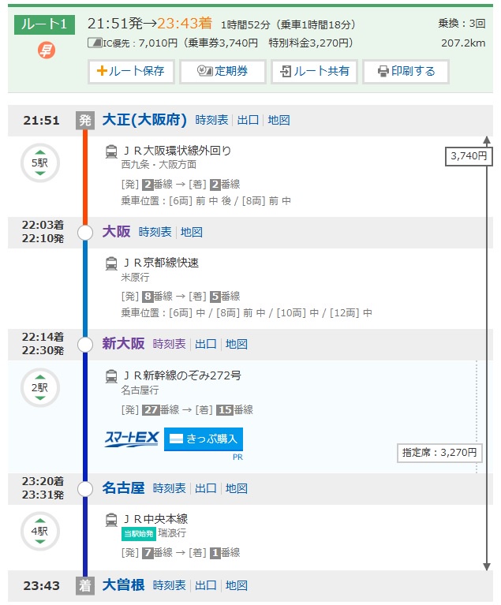This screenshot has height=605, width=501.
Task: Open 地図 for 名古屋 station
Action: [x=236, y=488]
